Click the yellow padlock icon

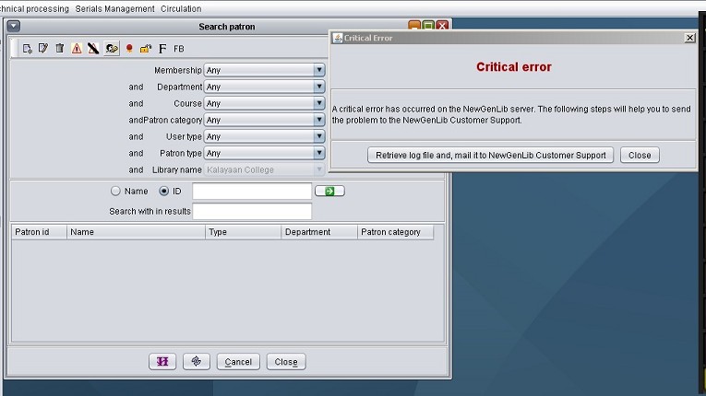pos(146,48)
